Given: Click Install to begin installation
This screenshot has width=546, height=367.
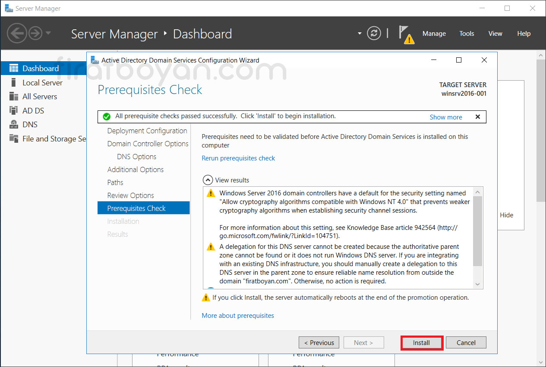Looking at the screenshot, I should (421, 342).
